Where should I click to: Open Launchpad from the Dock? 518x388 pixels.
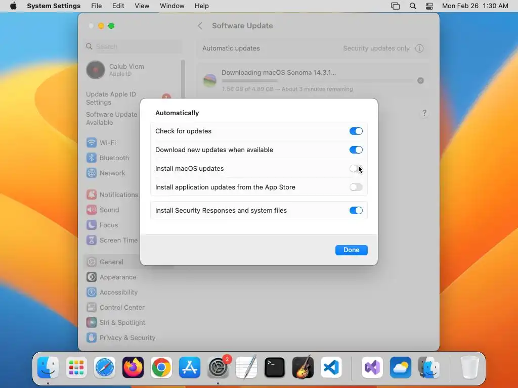[x=76, y=367]
